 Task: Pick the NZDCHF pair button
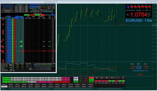tap(57, 86)
